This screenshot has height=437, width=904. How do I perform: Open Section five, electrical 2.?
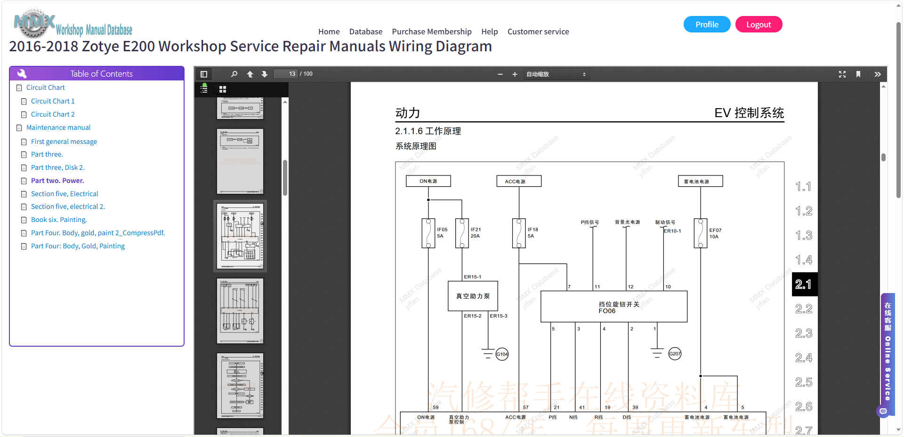pyautogui.click(x=68, y=207)
